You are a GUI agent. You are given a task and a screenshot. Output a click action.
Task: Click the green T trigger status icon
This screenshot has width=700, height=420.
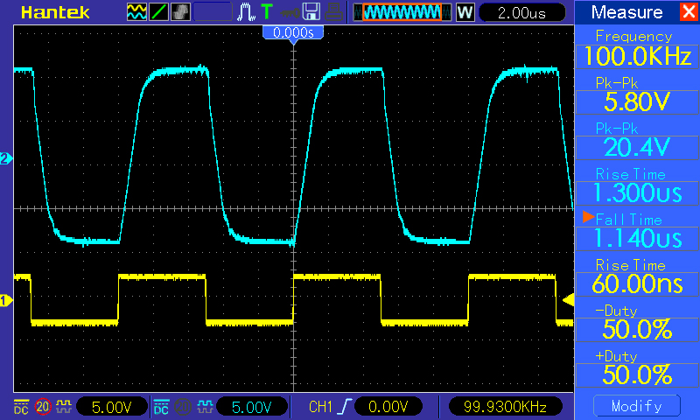(267, 11)
